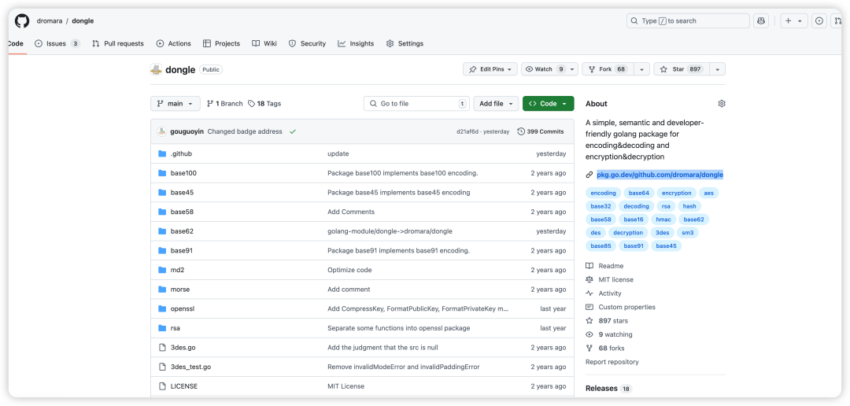Click the 18 Tags link
Screen dimensions: 850x406
(x=264, y=104)
